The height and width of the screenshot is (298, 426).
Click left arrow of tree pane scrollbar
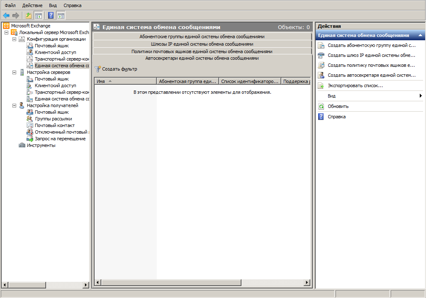click(x=5, y=285)
